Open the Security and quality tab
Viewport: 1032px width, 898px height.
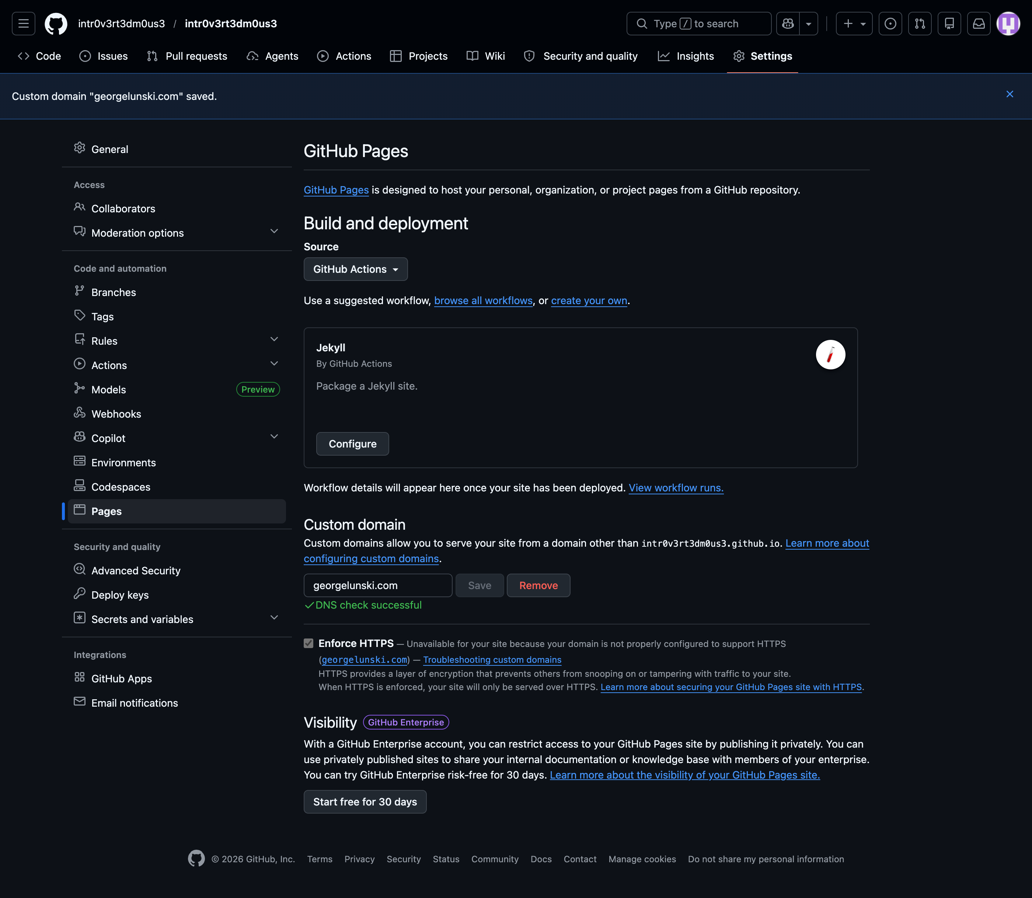click(580, 56)
